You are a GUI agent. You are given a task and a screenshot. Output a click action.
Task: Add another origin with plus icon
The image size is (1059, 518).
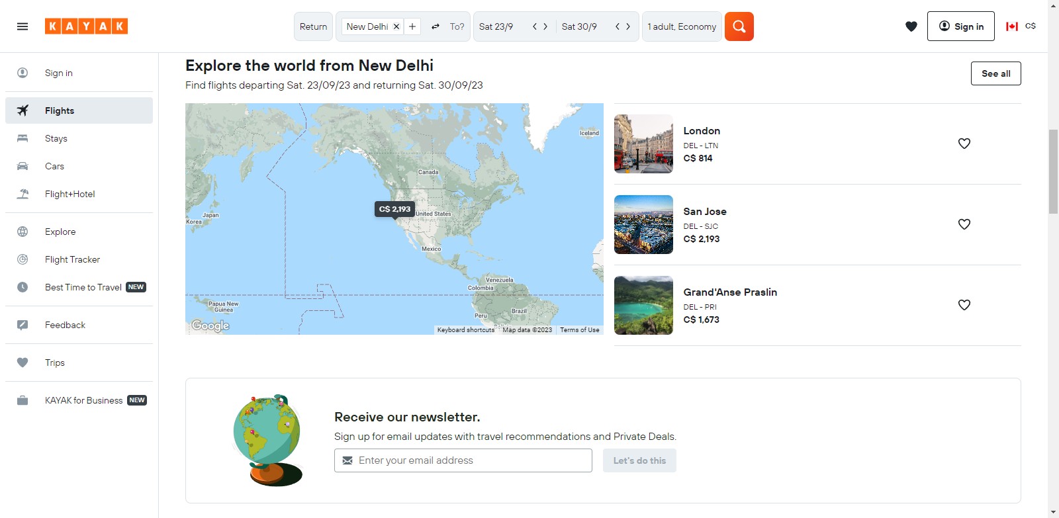[x=412, y=26]
